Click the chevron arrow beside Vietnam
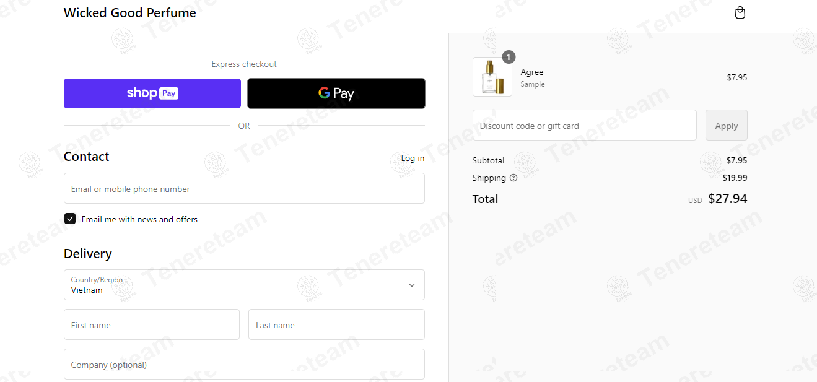Viewport: 817px width, 382px height. pos(412,285)
